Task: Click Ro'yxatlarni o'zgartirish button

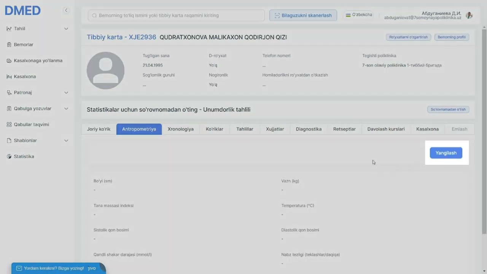Action: point(408,37)
